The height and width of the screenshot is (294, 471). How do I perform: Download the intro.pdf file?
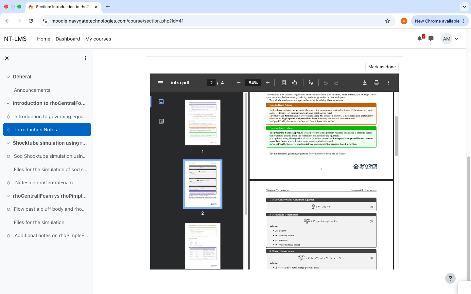365,83
